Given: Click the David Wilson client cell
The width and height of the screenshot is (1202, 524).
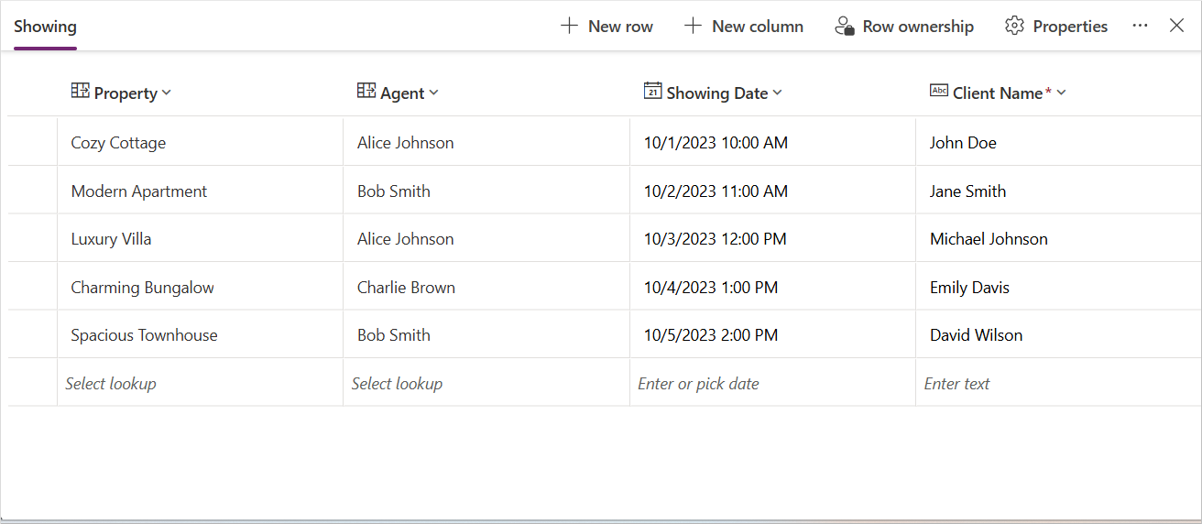Looking at the screenshot, I should (1058, 334).
